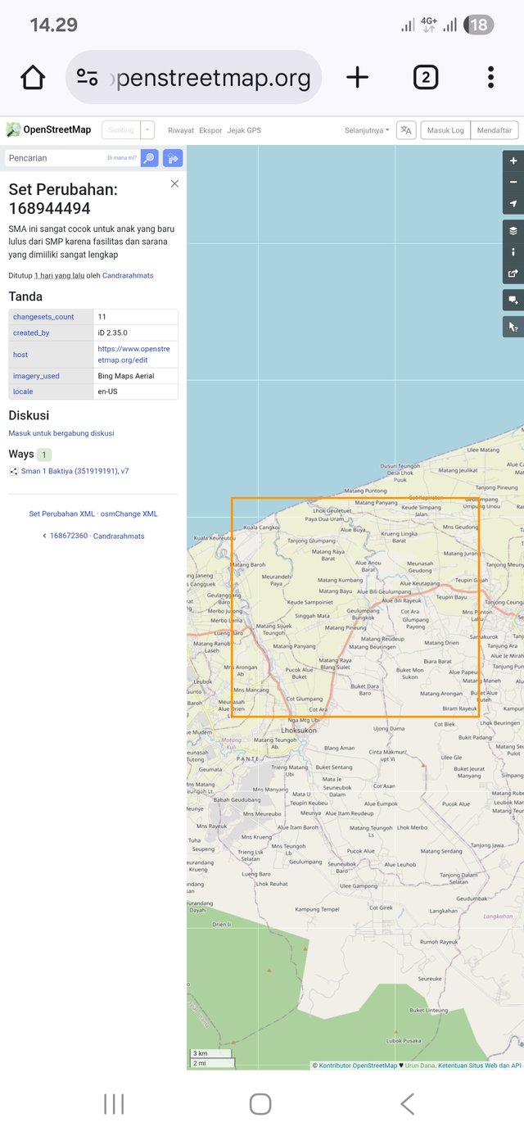
Task: Open the map legend info icon
Action: [x=513, y=252]
